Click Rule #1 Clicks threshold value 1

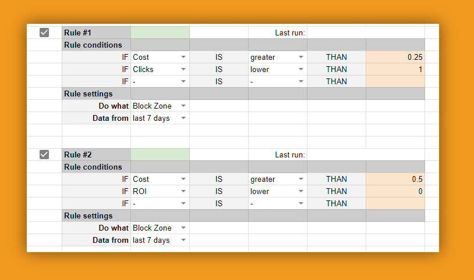point(395,69)
